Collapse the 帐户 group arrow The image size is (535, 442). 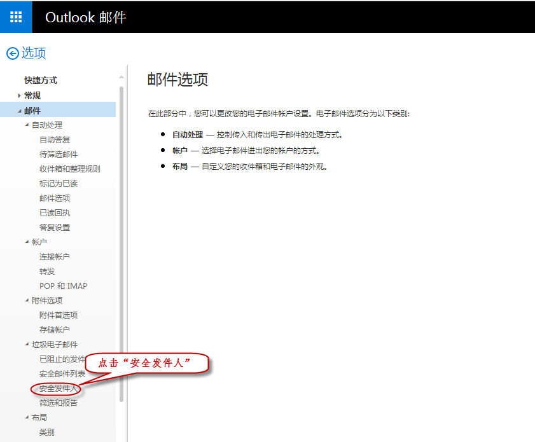coord(27,242)
